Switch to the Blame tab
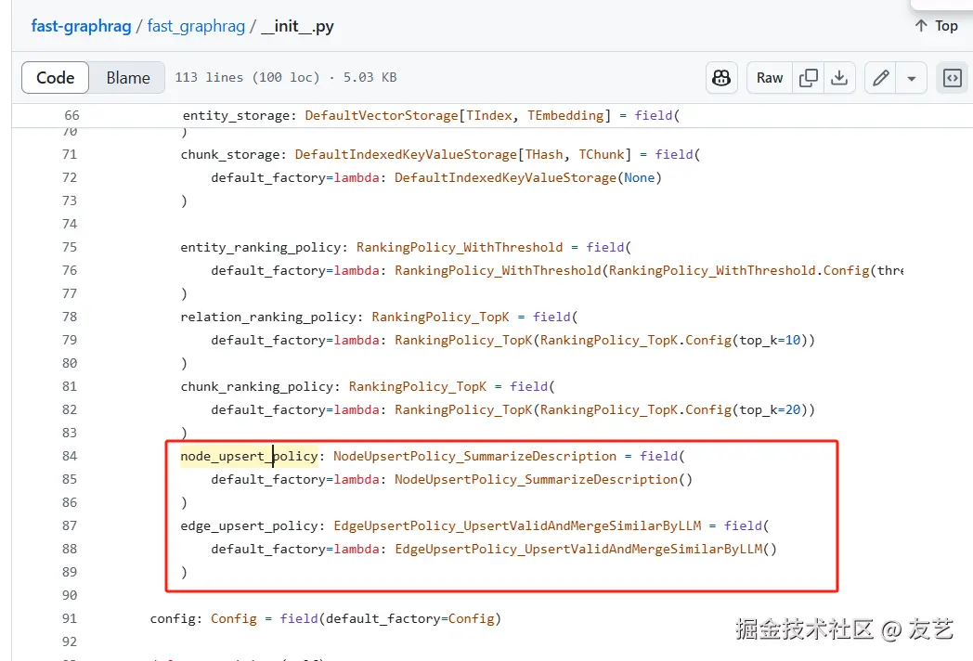This screenshot has height=661, width=973. (x=128, y=78)
